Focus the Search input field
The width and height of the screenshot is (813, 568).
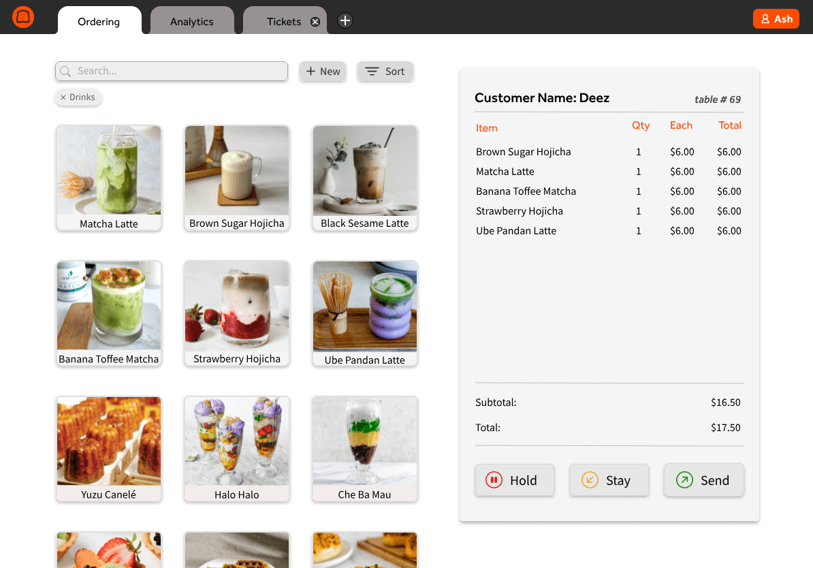[x=172, y=71]
